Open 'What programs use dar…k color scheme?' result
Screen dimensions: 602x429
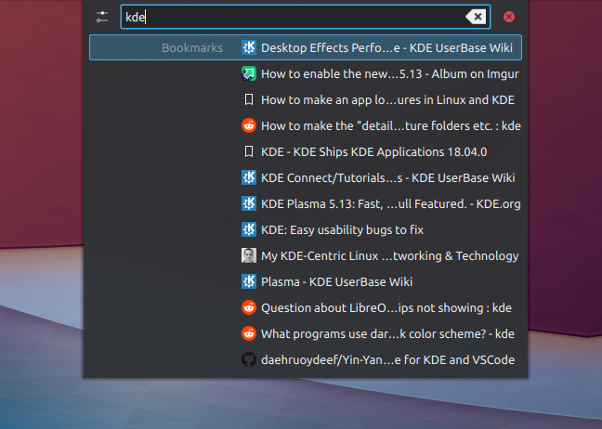point(387,333)
